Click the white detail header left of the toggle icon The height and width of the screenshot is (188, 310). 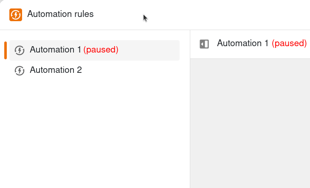194,44
